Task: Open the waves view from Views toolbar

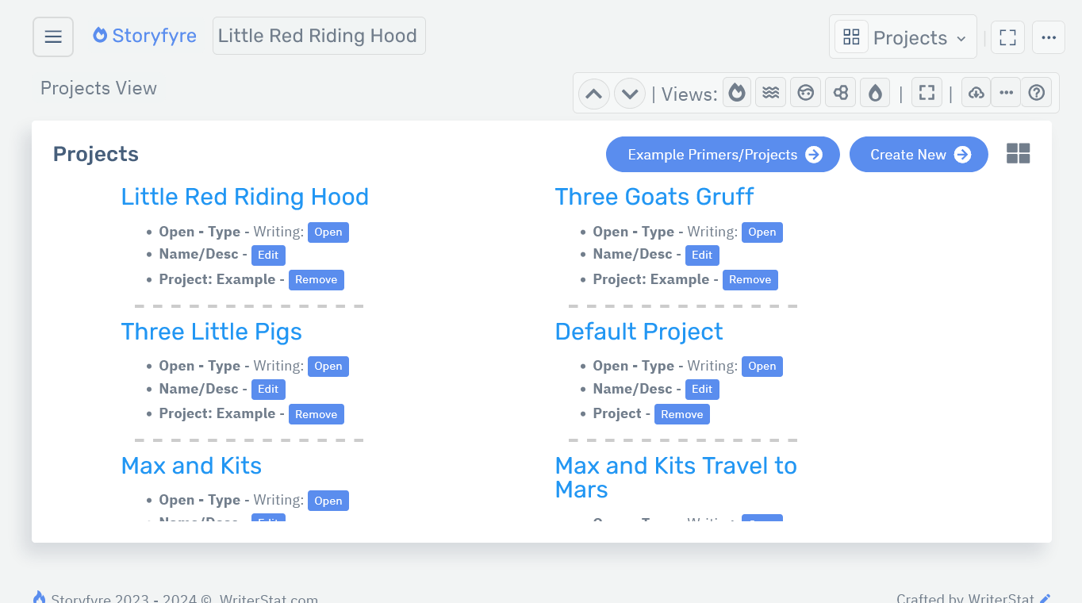Action: 770,92
